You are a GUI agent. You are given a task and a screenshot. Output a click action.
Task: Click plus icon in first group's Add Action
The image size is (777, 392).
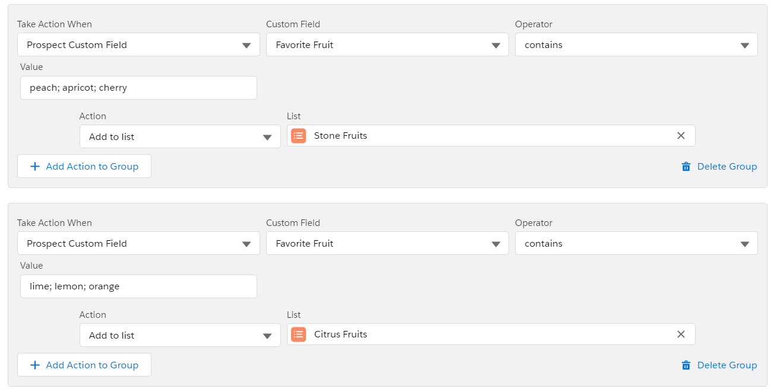click(x=35, y=167)
